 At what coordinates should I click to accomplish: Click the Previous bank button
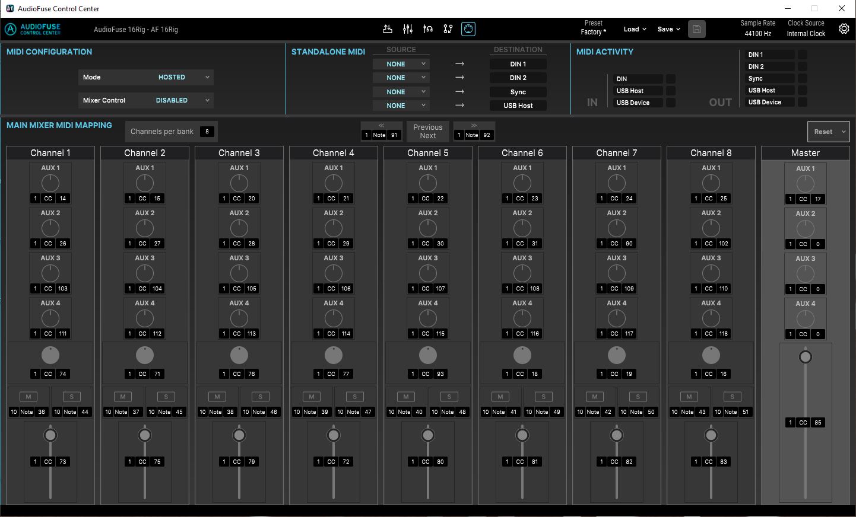click(x=427, y=126)
